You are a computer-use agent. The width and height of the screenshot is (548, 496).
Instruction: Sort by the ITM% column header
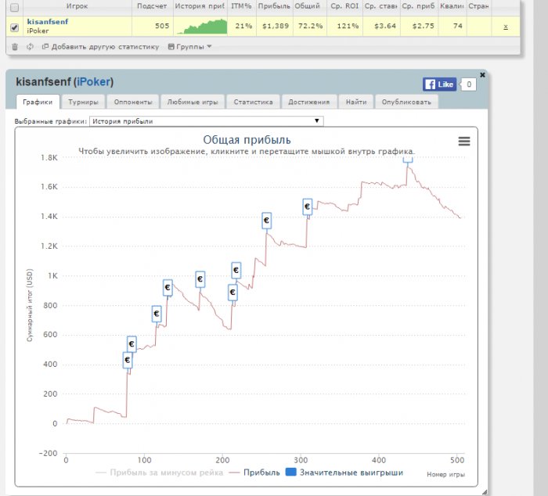[241, 6]
